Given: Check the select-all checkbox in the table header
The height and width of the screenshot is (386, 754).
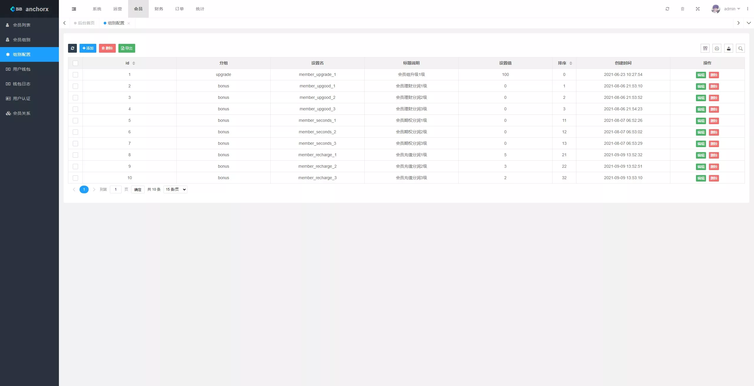Looking at the screenshot, I should click(x=75, y=63).
